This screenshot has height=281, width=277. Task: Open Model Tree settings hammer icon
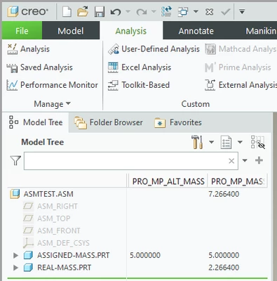197,142
